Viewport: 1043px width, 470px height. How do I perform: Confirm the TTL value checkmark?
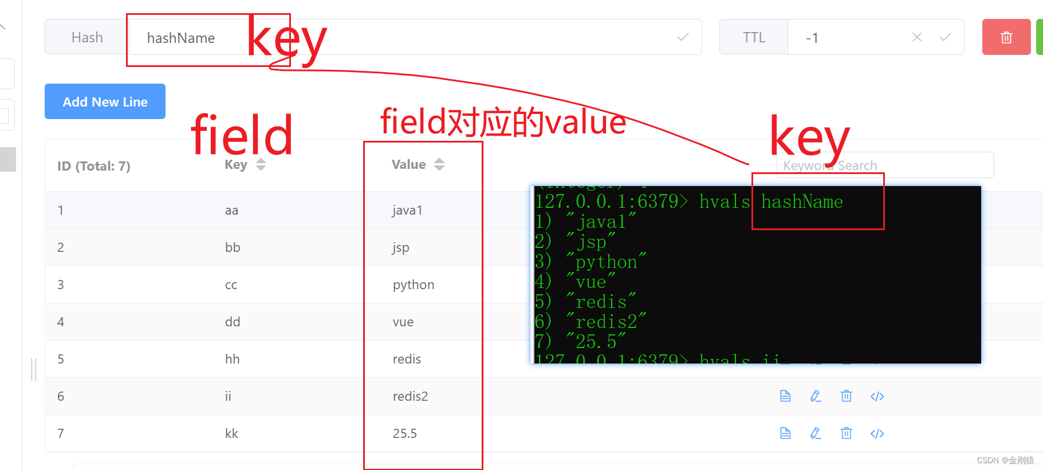click(x=946, y=37)
